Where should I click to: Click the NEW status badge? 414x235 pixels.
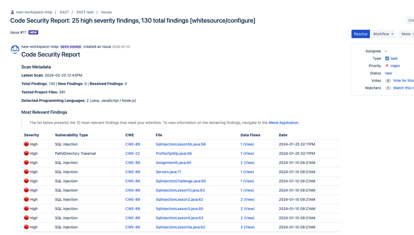click(x=33, y=33)
